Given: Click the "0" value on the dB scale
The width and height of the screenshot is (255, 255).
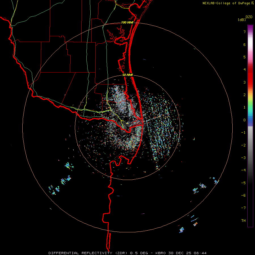Looking at the screenshot, I should [245, 120].
